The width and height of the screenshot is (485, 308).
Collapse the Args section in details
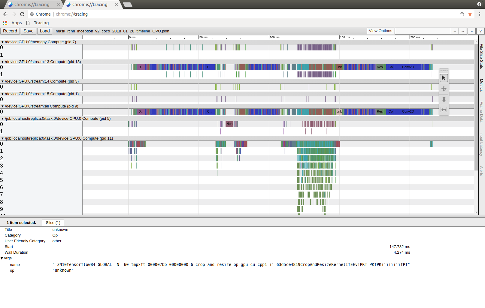click(2, 258)
